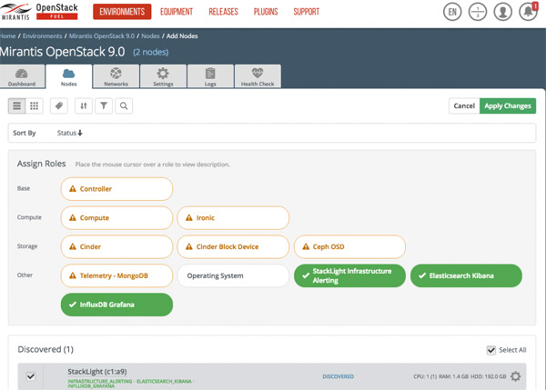
Task: Open the notifications bell icon
Action: [x=528, y=12]
